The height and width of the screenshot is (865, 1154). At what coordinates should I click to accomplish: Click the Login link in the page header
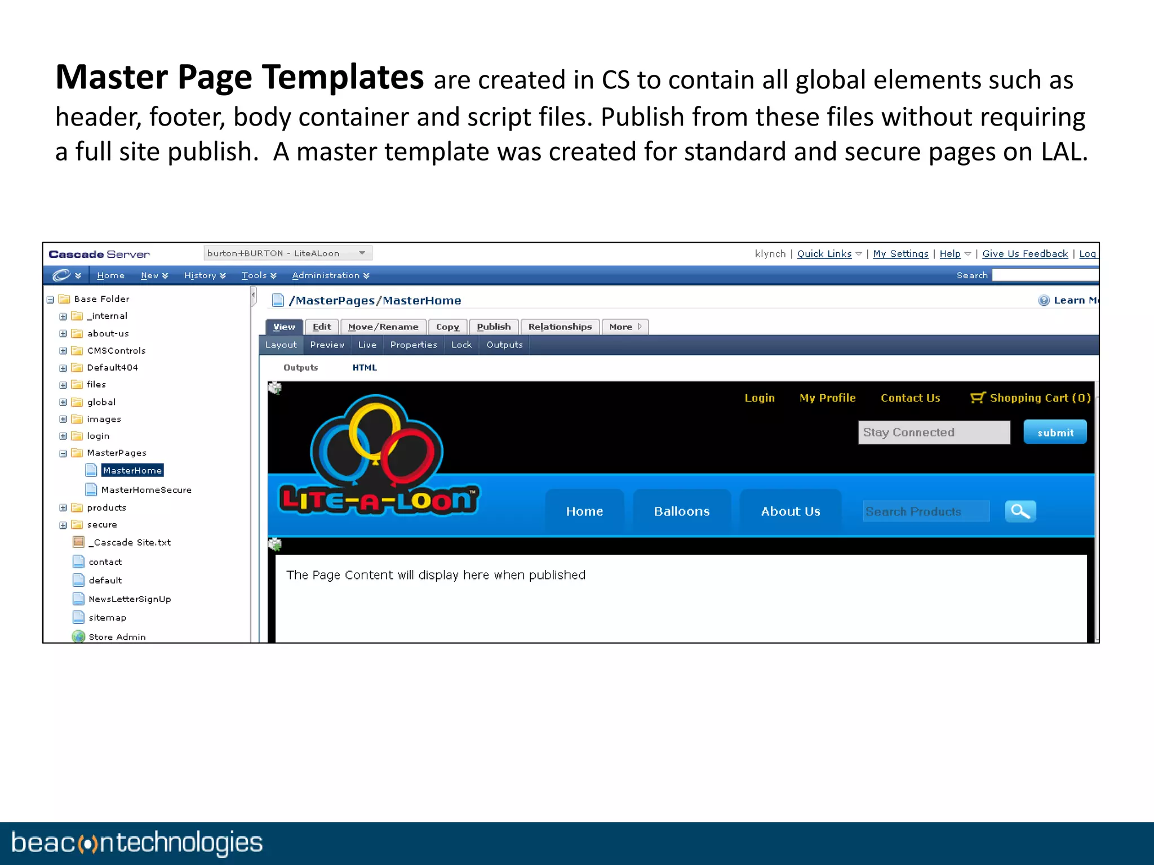pos(760,398)
